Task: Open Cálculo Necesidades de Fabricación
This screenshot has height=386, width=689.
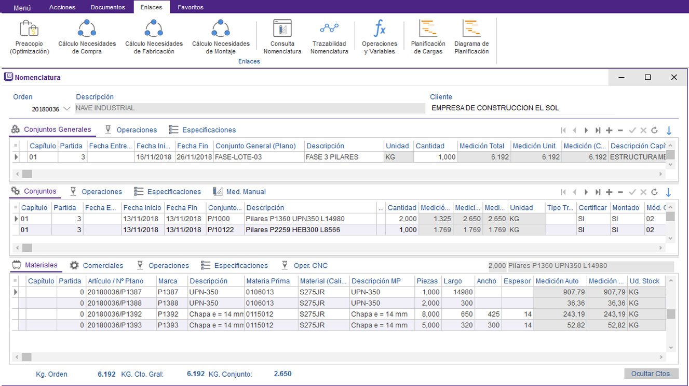Action: pyautogui.click(x=154, y=37)
